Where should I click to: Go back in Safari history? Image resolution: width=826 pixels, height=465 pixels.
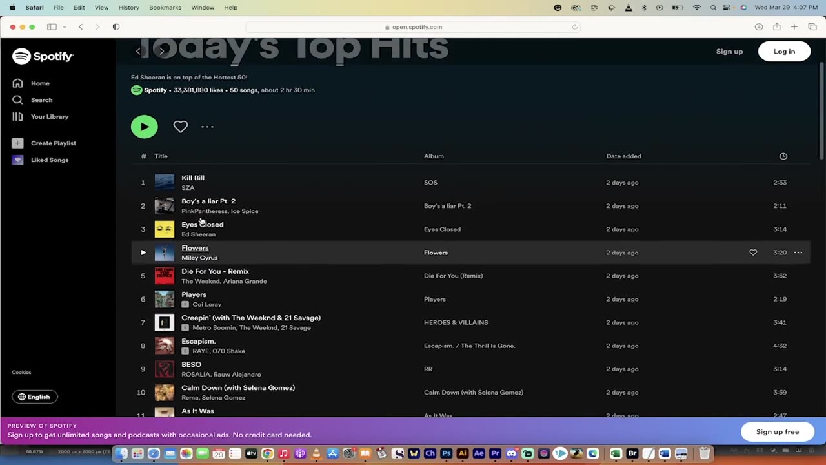[81, 27]
